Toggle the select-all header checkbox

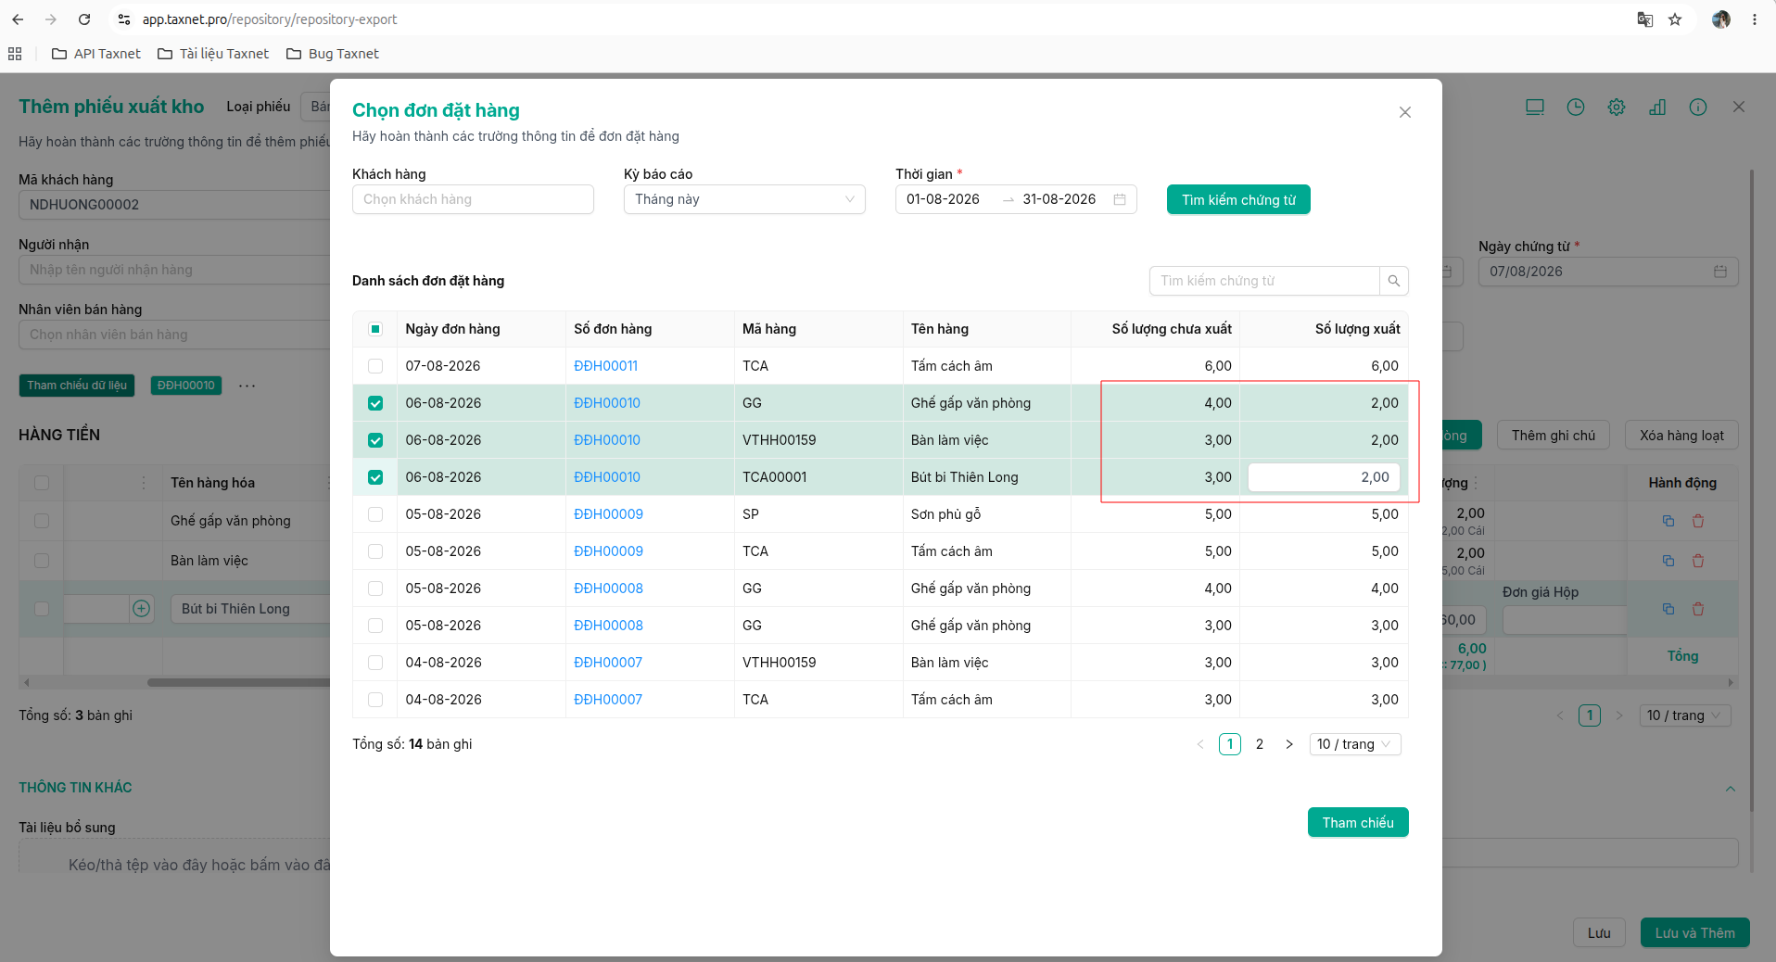point(375,329)
